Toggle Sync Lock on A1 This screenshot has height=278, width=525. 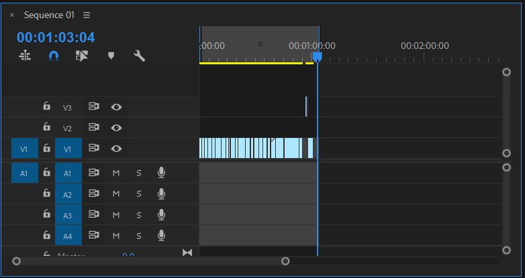point(94,173)
